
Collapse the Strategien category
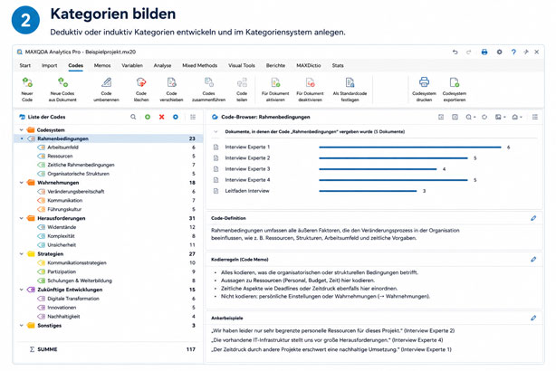tap(21, 254)
